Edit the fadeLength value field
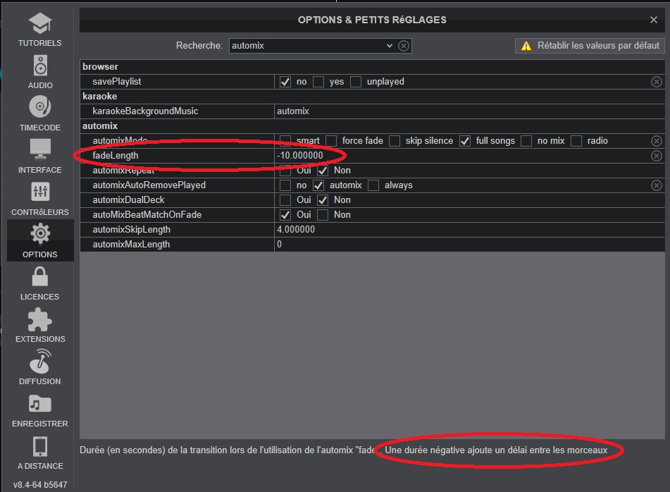 pyautogui.click(x=458, y=156)
